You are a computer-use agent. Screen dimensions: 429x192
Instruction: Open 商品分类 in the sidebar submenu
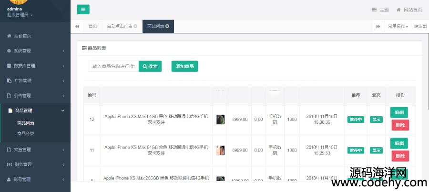pos(26,133)
